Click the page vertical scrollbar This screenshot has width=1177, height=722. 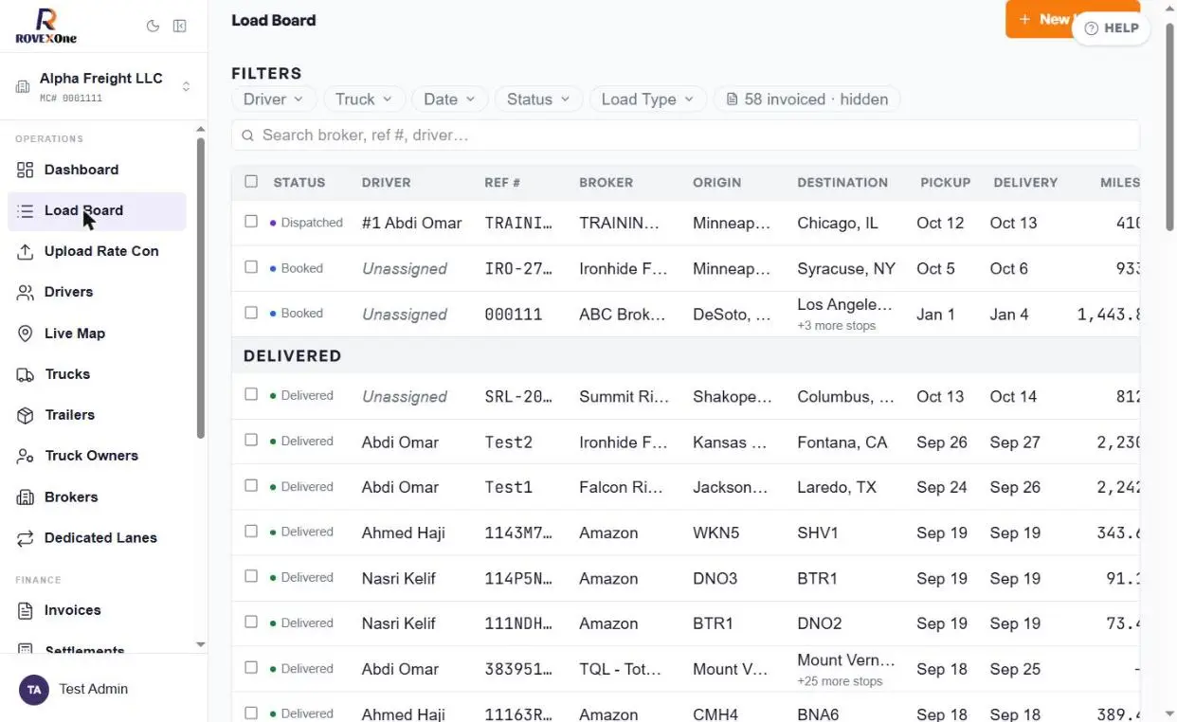pyautogui.click(x=1169, y=128)
